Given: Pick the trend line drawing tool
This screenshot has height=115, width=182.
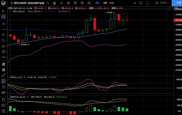Looking at the screenshot, I should click(3, 29).
